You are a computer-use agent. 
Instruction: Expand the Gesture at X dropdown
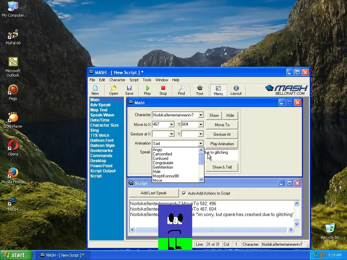(x=171, y=134)
